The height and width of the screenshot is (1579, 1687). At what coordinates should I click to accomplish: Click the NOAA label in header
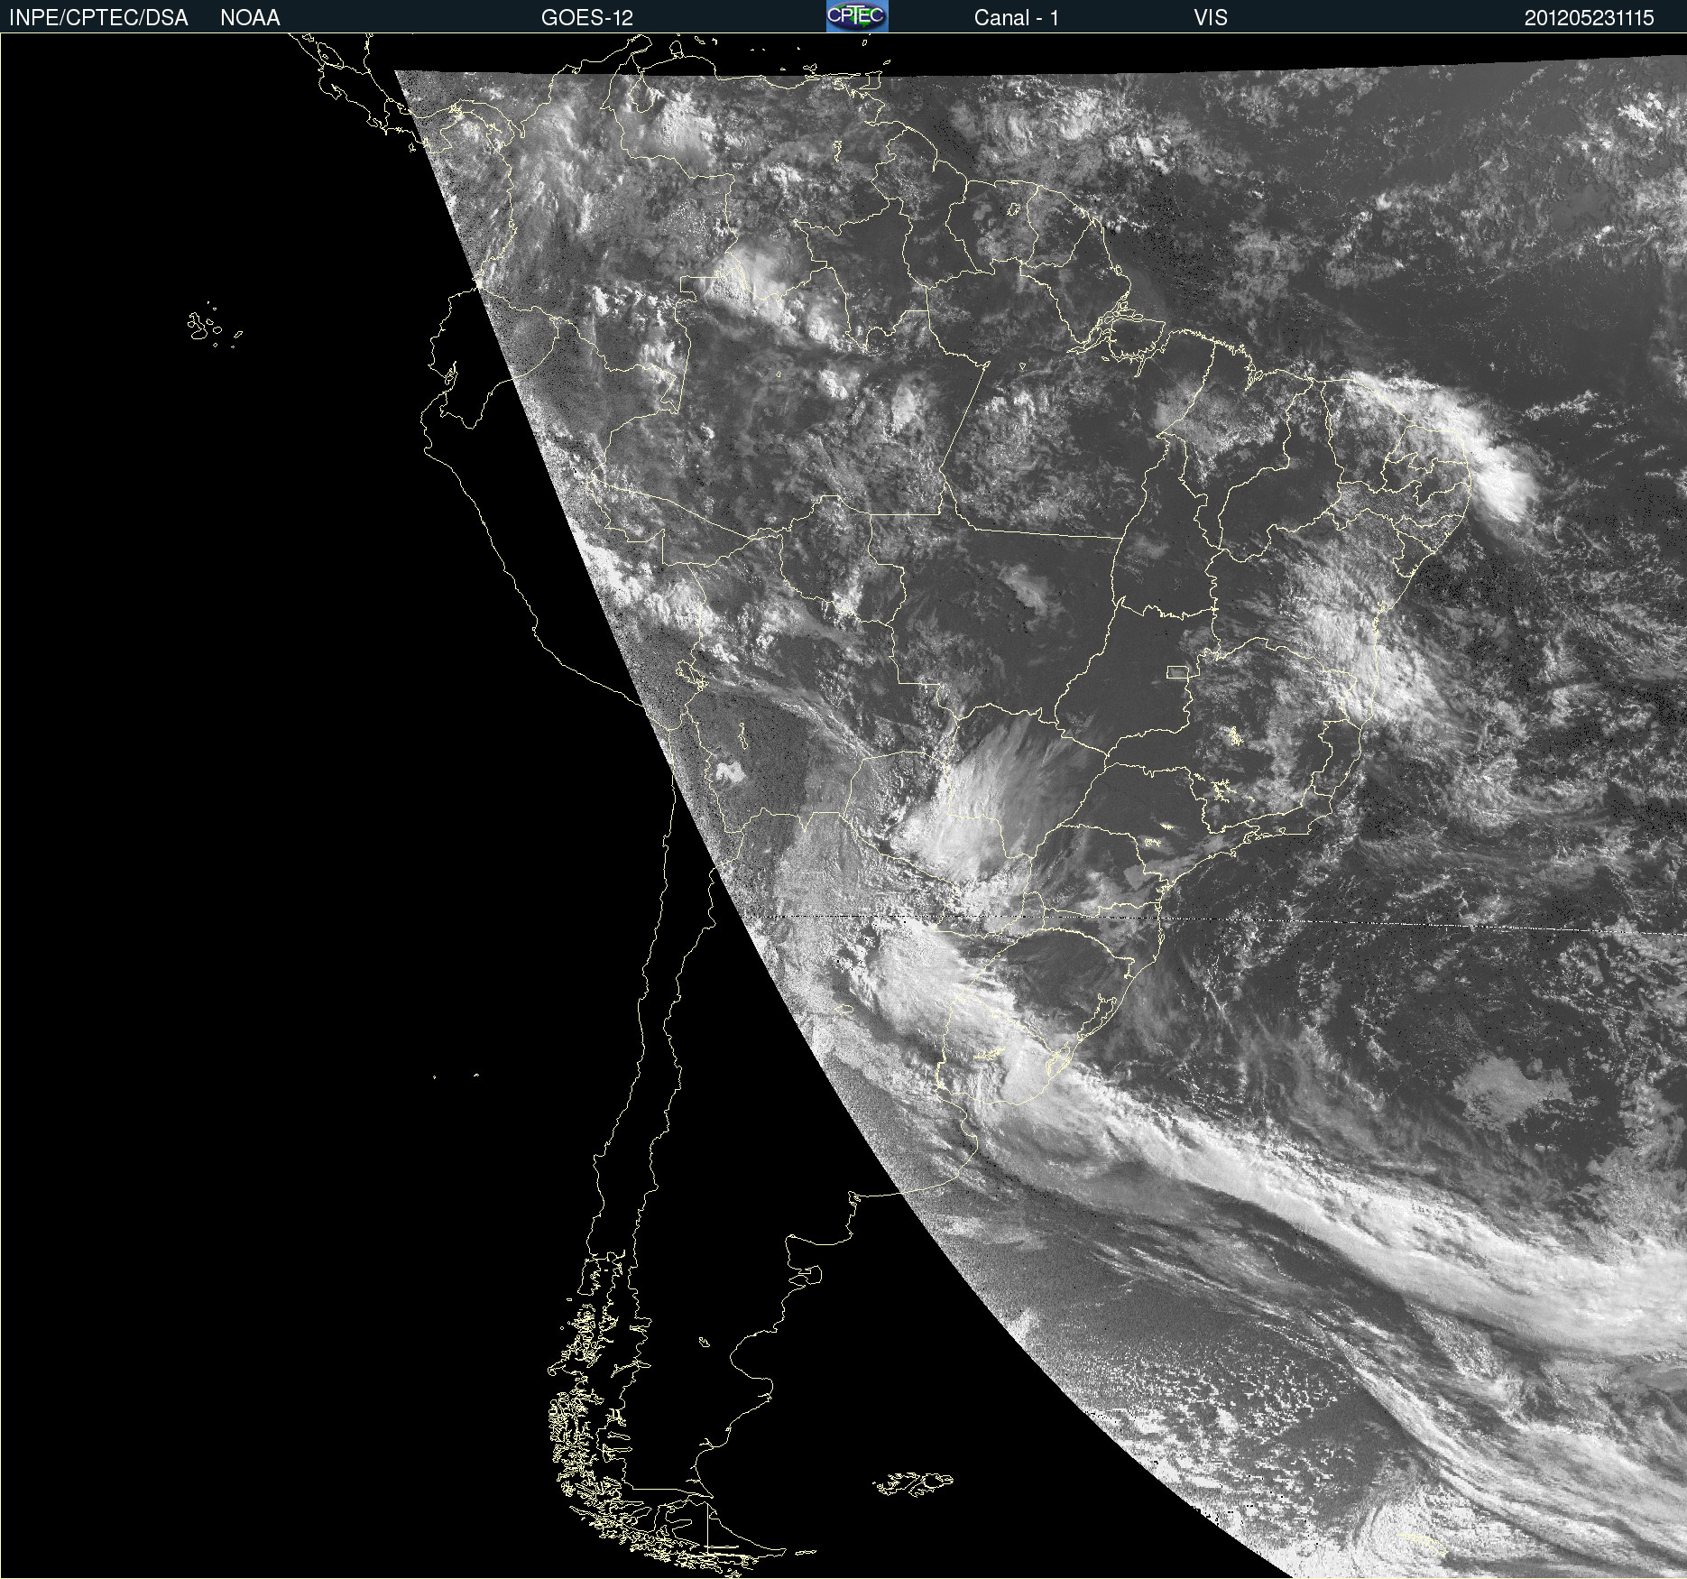(250, 18)
